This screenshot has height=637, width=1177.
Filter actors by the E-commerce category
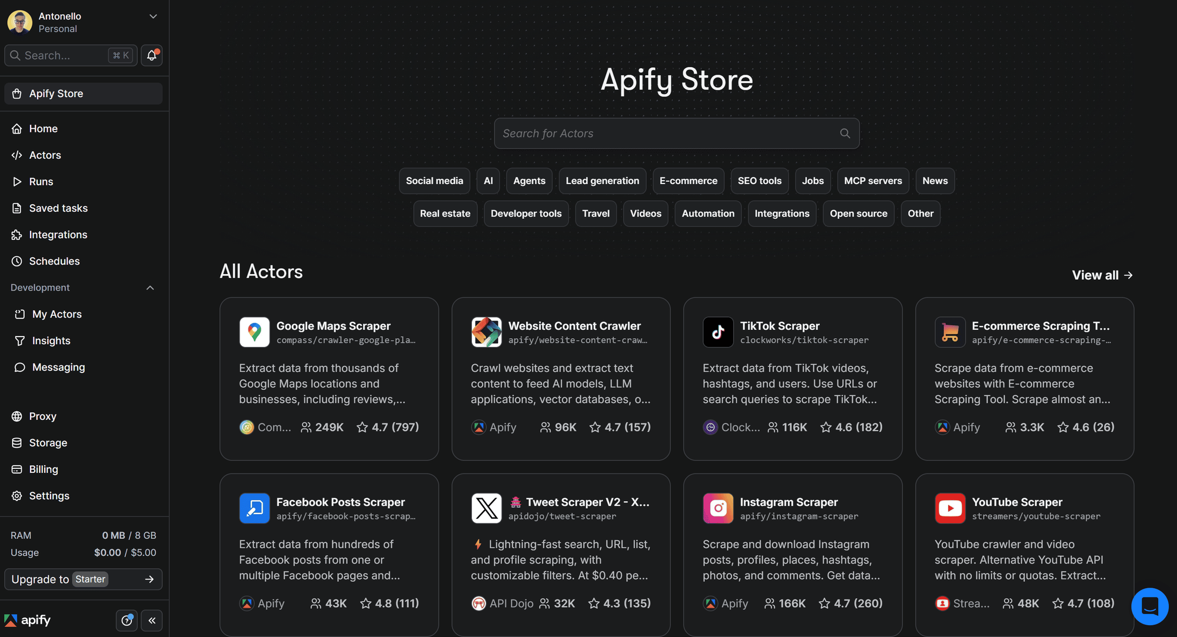pyautogui.click(x=688, y=181)
